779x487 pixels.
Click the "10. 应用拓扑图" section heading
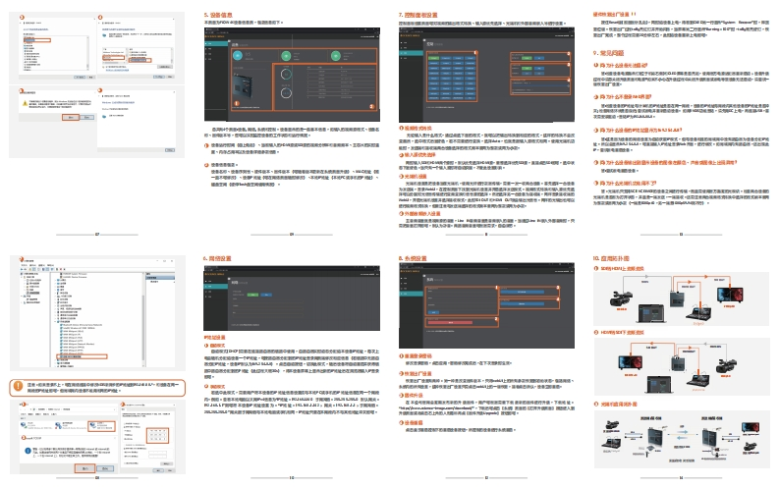point(616,256)
